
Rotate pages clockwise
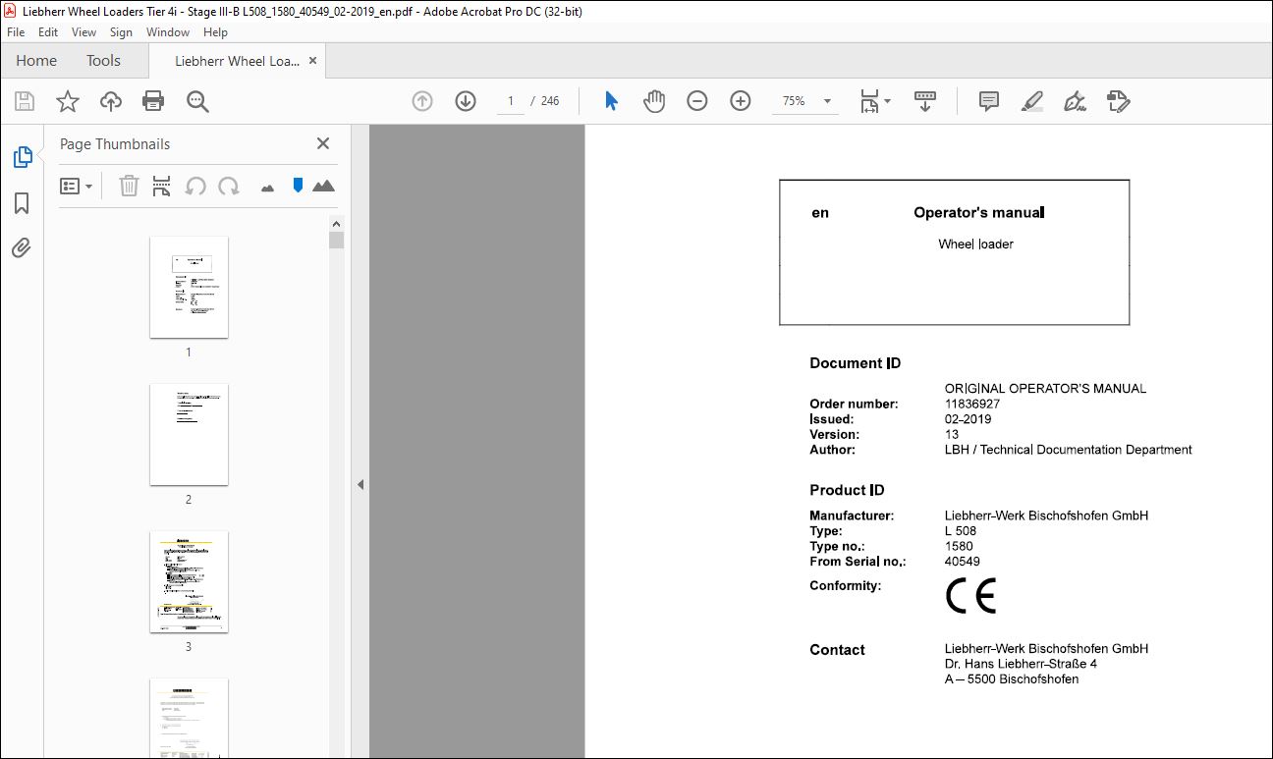point(229,186)
